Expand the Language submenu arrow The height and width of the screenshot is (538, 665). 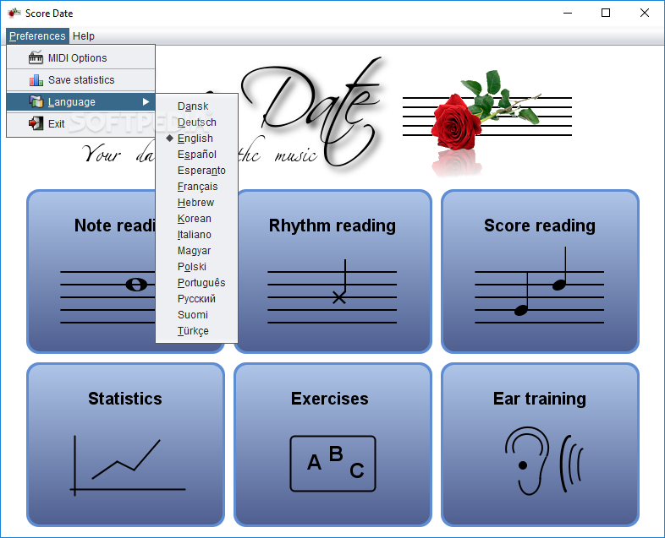(146, 101)
